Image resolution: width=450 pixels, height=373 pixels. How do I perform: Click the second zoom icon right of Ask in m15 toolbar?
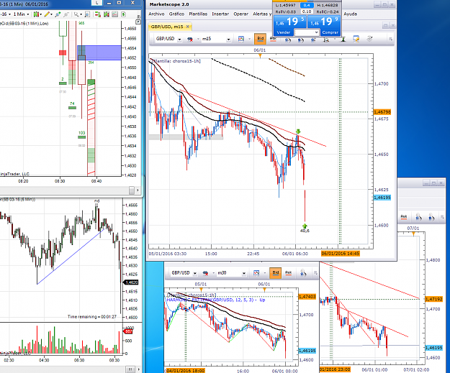pyautogui.click(x=300, y=40)
